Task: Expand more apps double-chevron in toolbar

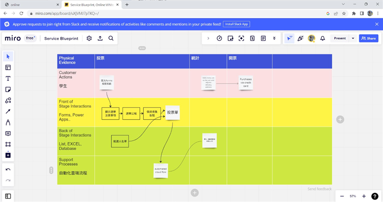Action: pyautogui.click(x=274, y=38)
